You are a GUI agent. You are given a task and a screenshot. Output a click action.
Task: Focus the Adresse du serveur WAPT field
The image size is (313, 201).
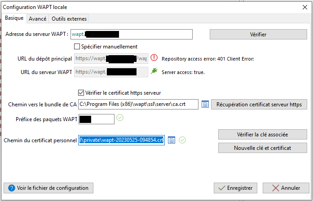point(132,34)
